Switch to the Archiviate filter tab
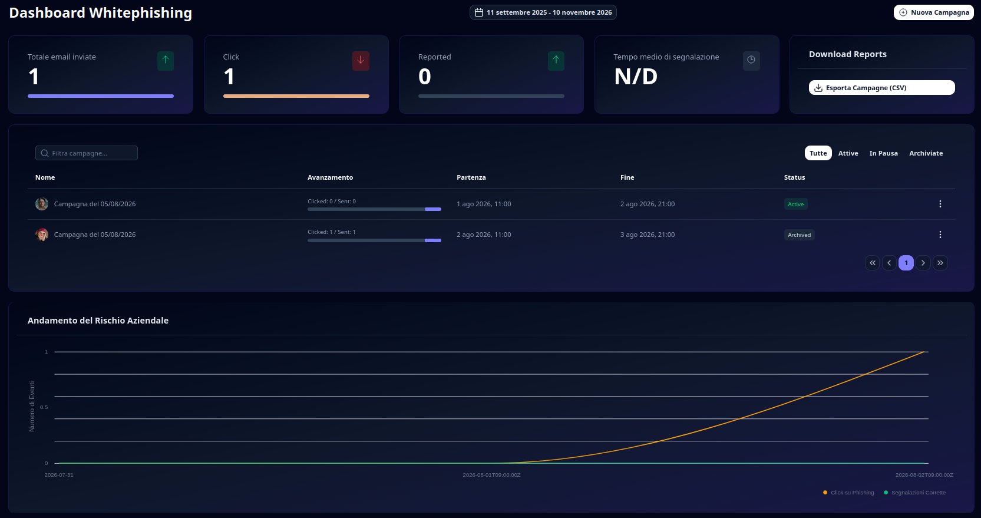This screenshot has height=518, width=981. [x=926, y=153]
